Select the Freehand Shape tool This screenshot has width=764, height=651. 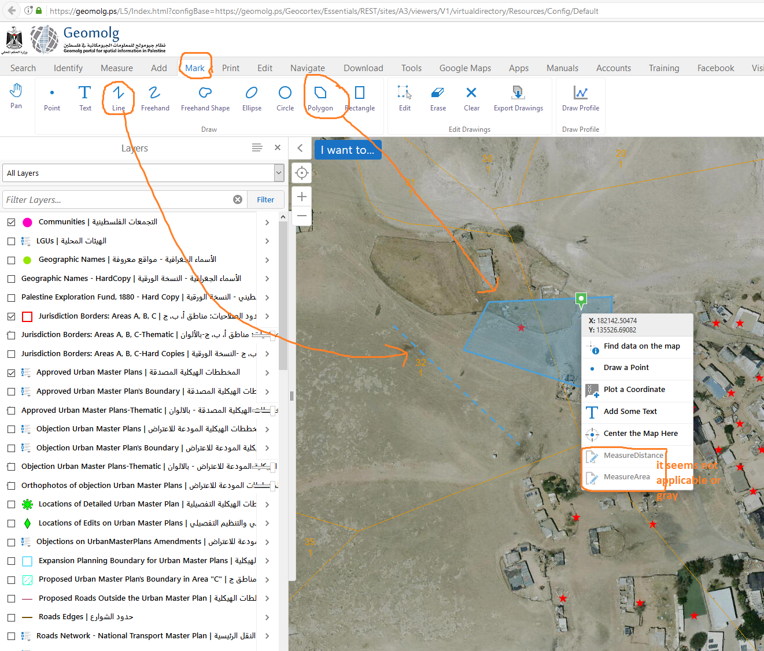pyautogui.click(x=205, y=98)
